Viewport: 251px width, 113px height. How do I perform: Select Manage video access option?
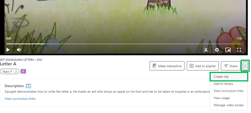229,105
